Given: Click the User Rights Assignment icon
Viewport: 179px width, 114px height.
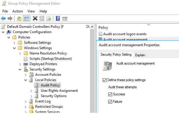Looking at the screenshot, I should click(37, 91).
